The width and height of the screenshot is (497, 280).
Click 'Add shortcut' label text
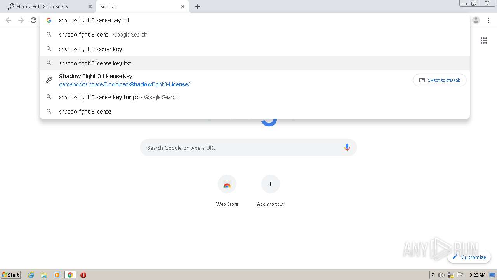[270, 204]
